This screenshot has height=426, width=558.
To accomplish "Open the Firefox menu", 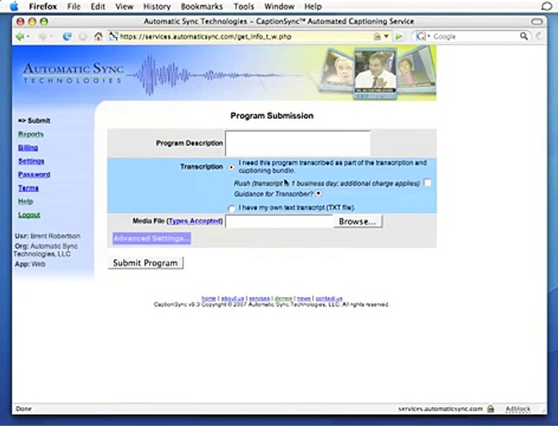I will pos(43,7).
